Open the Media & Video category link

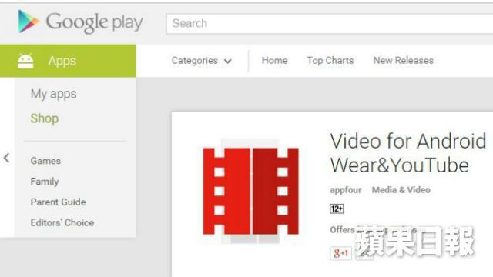[x=401, y=190]
